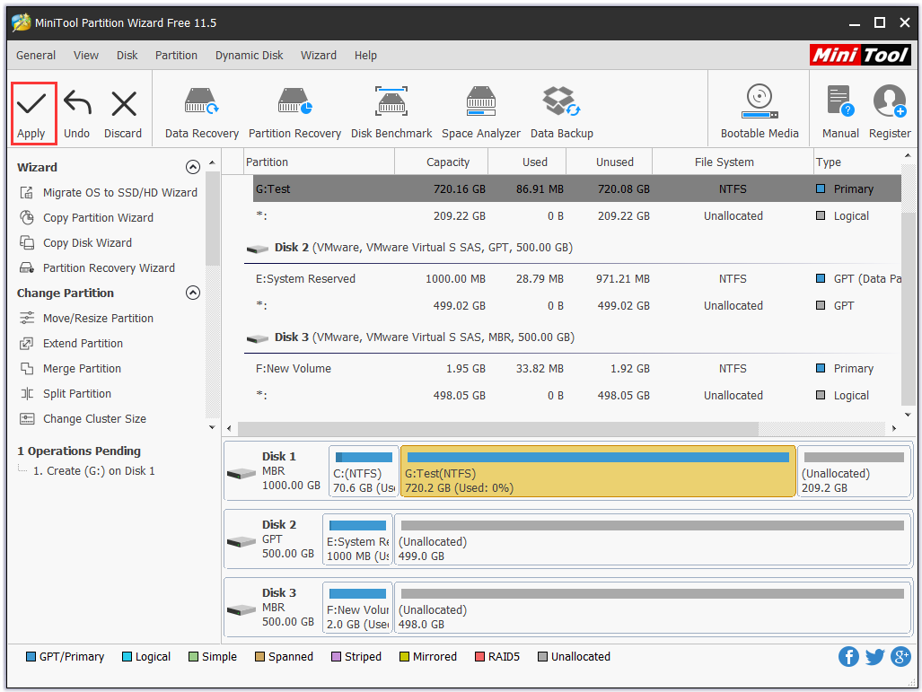The width and height of the screenshot is (922, 692).
Task: Sort by Unused column header
Action: [x=610, y=162]
